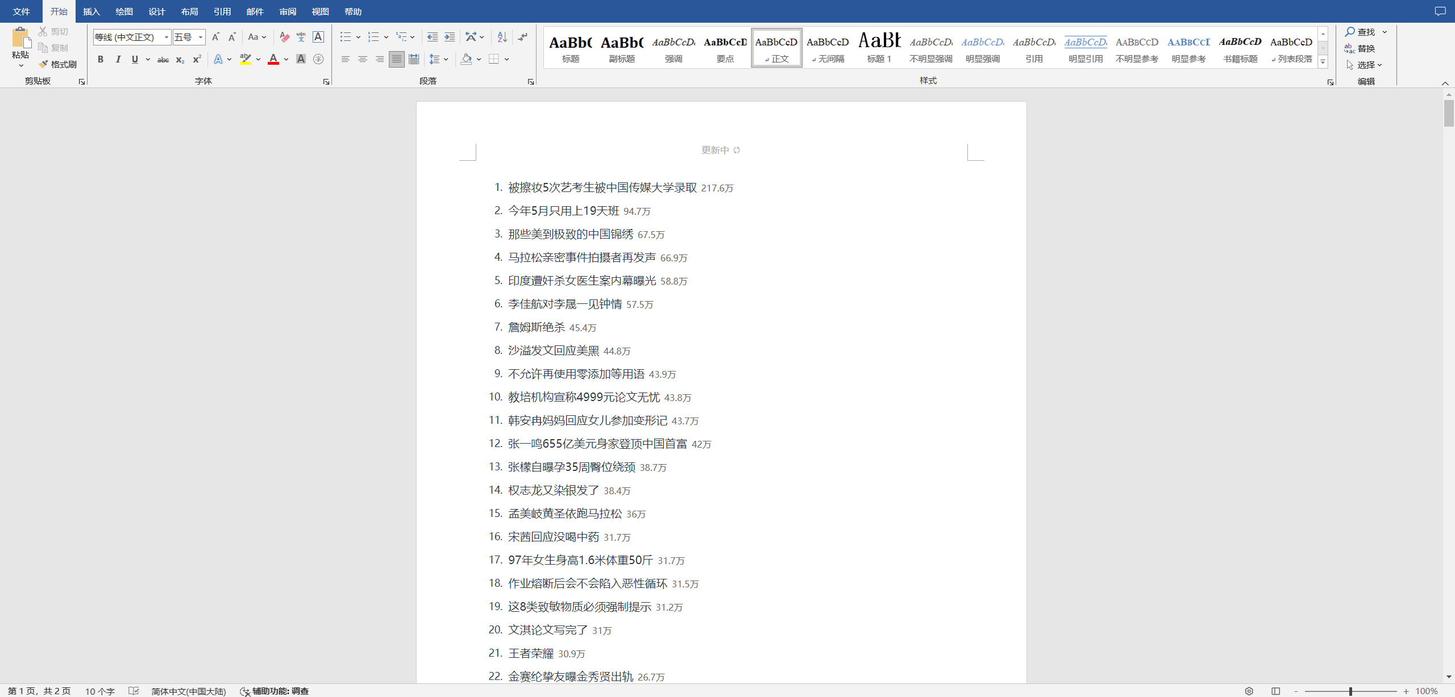Click the Format Painter (格式刷) icon
Screen dimensions: 1455x697
point(44,64)
